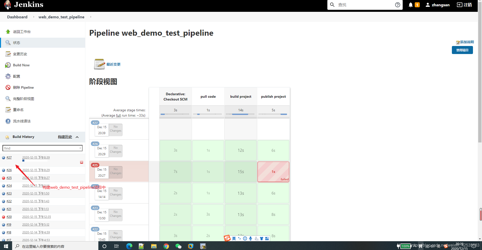Launch Microsoft Edge from taskbar
This screenshot has width=482, height=250.
point(129,246)
